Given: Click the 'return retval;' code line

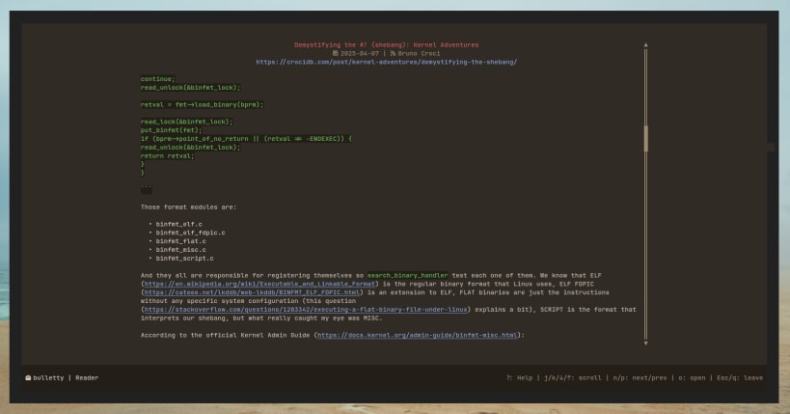Looking at the screenshot, I should tap(167, 156).
